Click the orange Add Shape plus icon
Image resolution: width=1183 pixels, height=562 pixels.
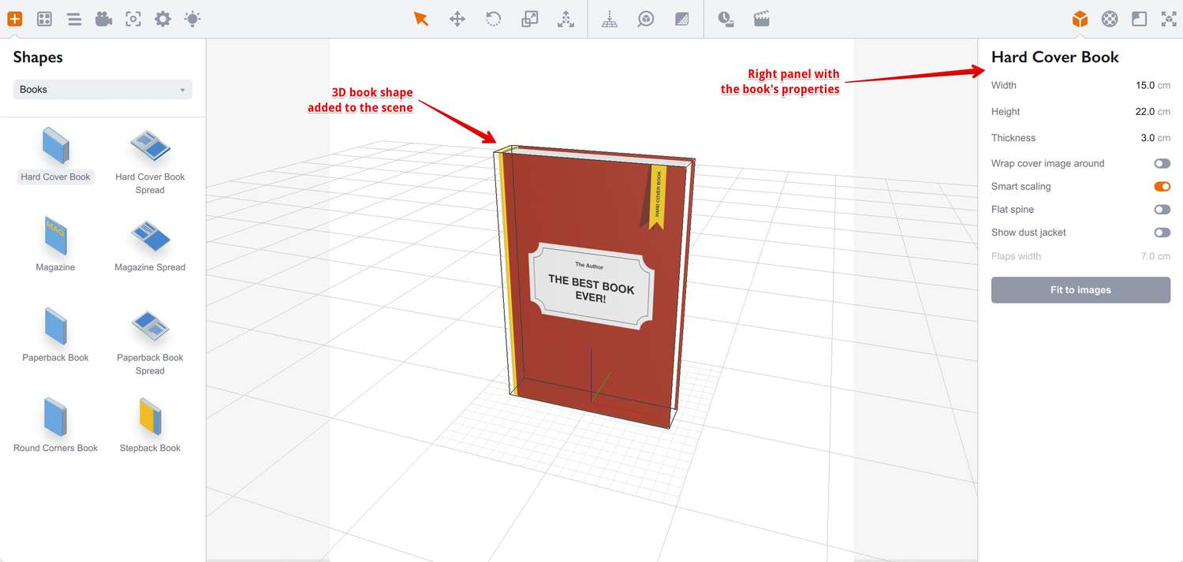pyautogui.click(x=15, y=19)
